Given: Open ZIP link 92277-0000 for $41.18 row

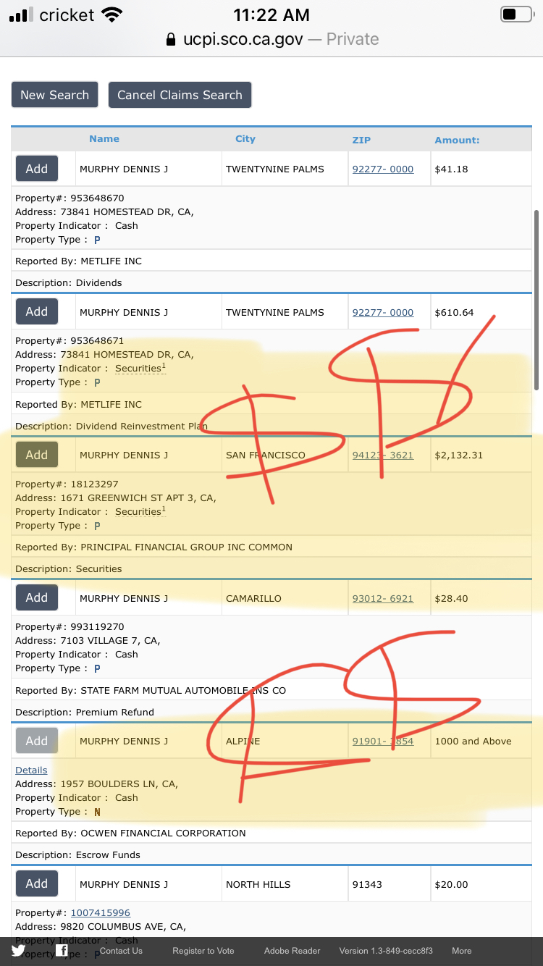Looking at the screenshot, I should (383, 169).
